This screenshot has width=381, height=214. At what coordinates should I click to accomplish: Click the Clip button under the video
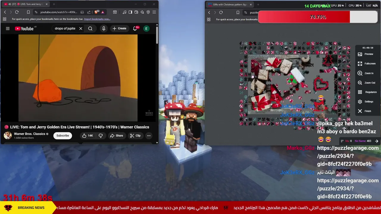pyautogui.click(x=135, y=136)
